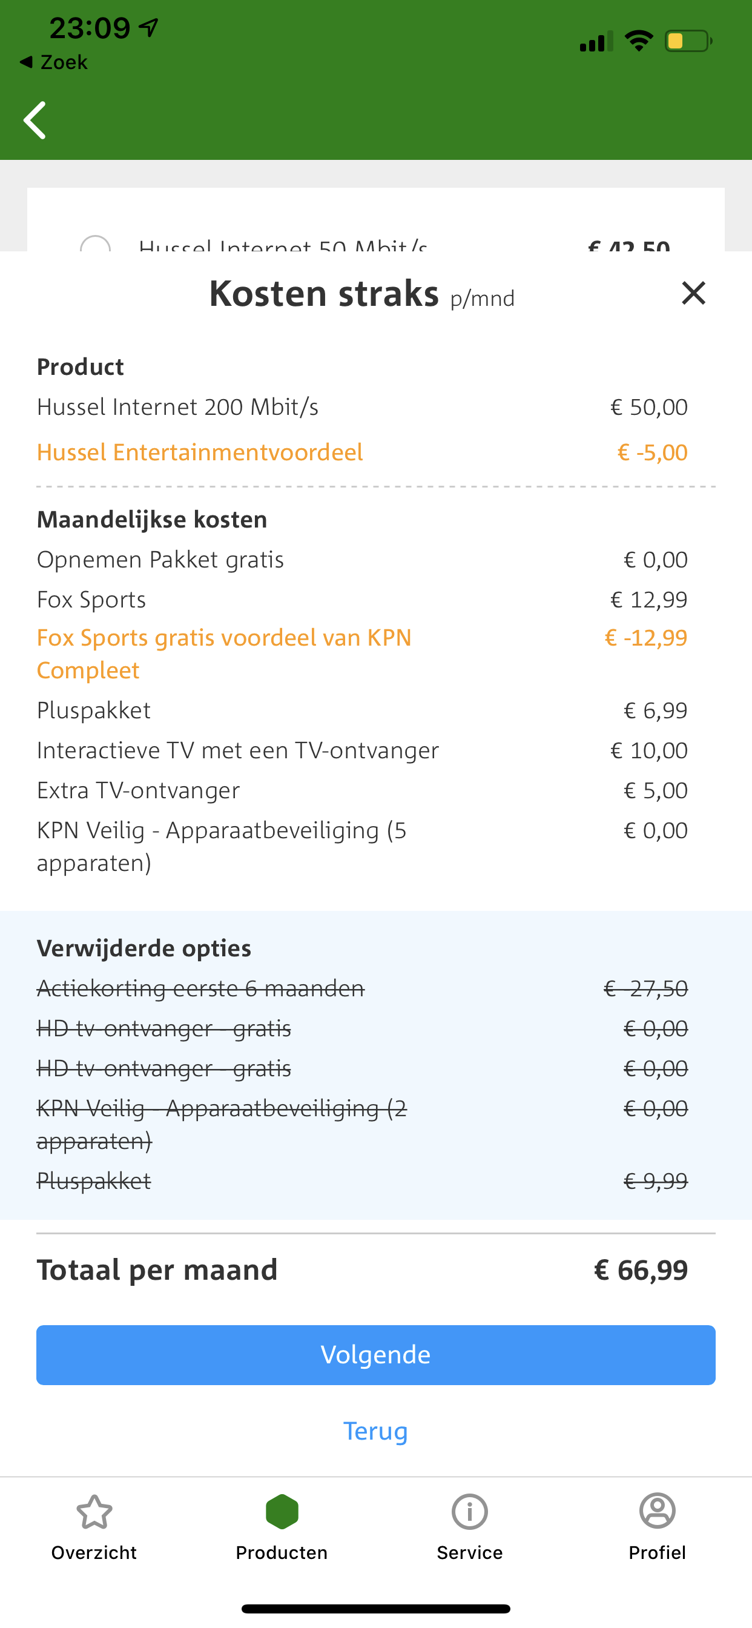Viewport: 752px width, 1628px height.
Task: Select Hussel Internet 50 Mbit/s radio button
Action: 96,244
